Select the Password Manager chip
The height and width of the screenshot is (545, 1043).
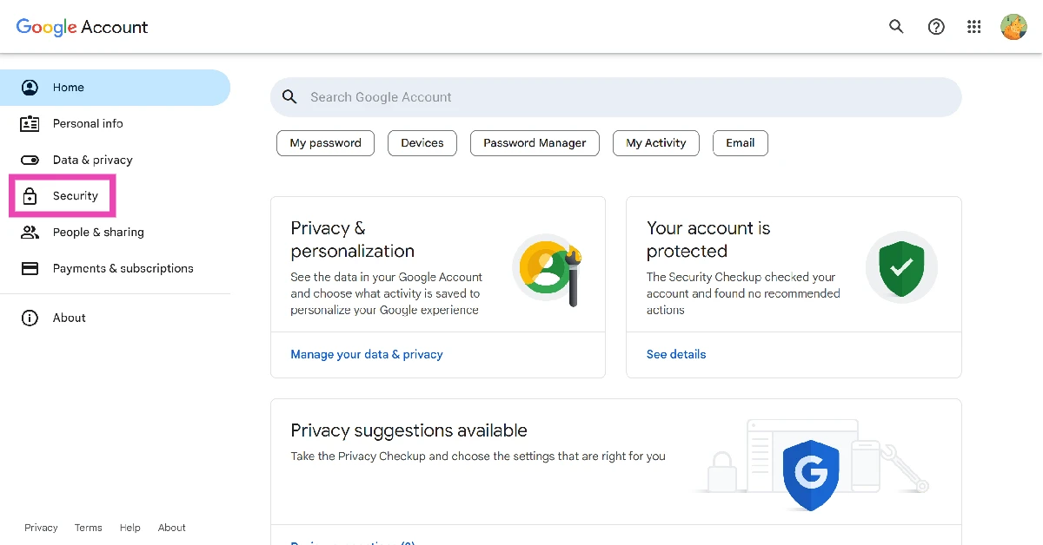(x=535, y=143)
